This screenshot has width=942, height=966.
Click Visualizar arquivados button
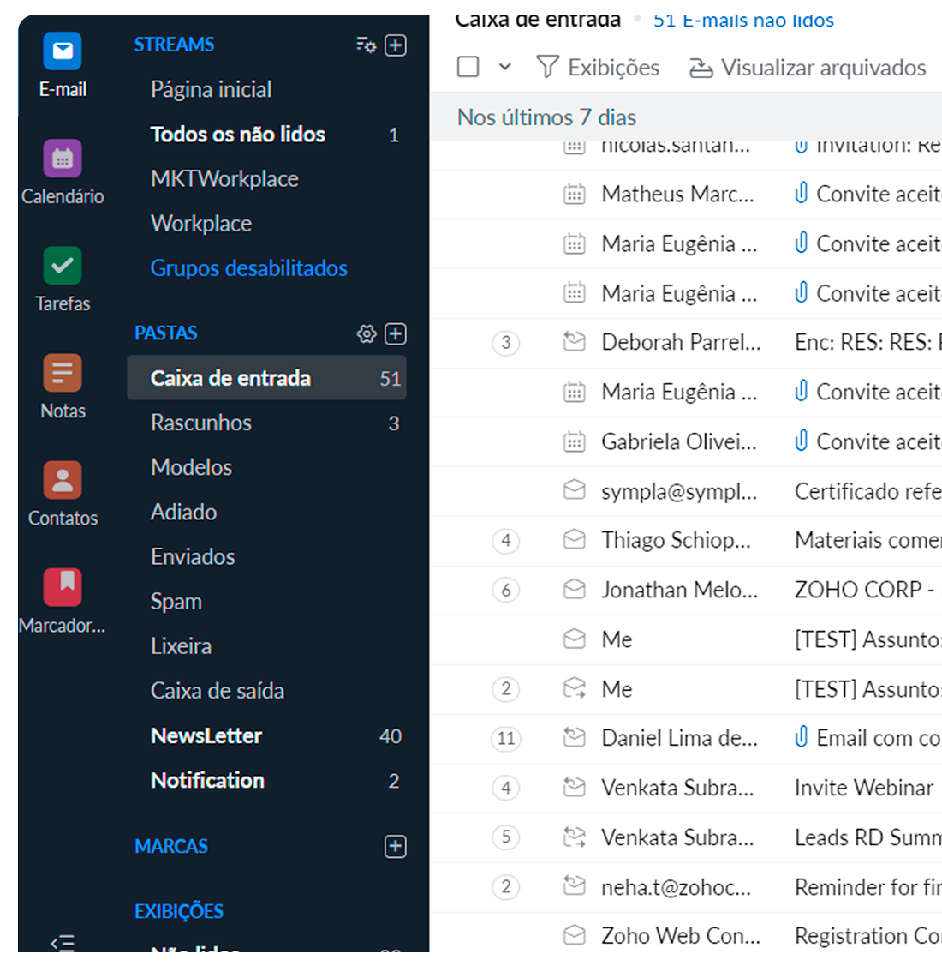[808, 68]
